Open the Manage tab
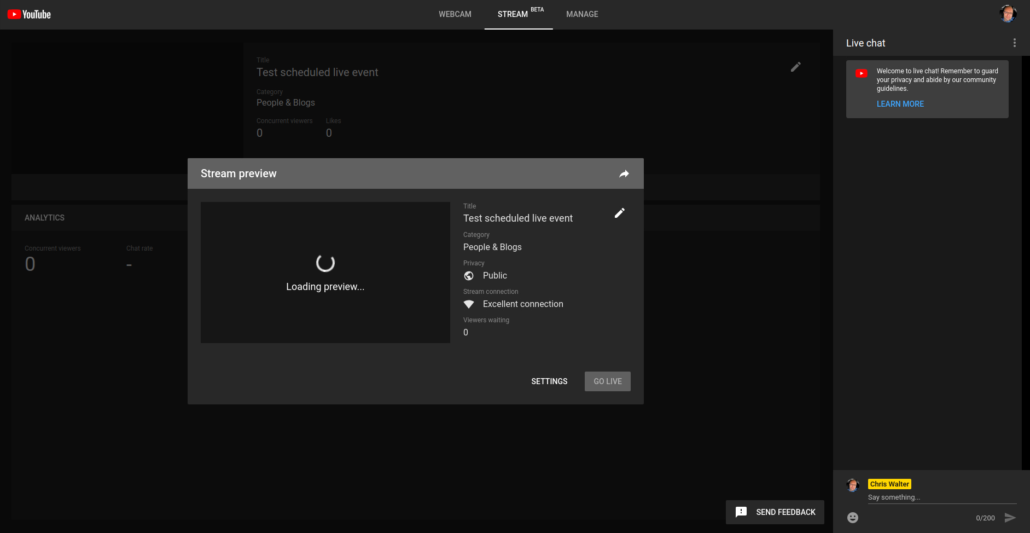Screen dimensions: 1030x533 coord(582,14)
